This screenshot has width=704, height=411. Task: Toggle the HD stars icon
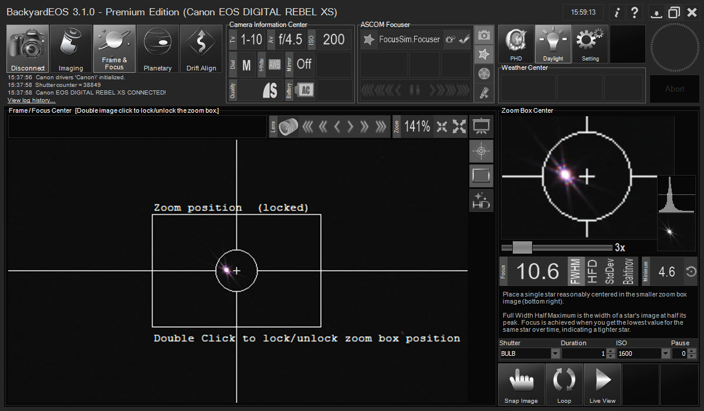[482, 200]
